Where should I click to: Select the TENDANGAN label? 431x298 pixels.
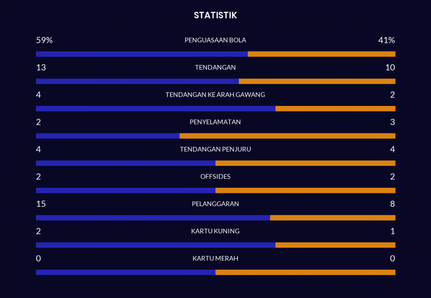coord(215,67)
